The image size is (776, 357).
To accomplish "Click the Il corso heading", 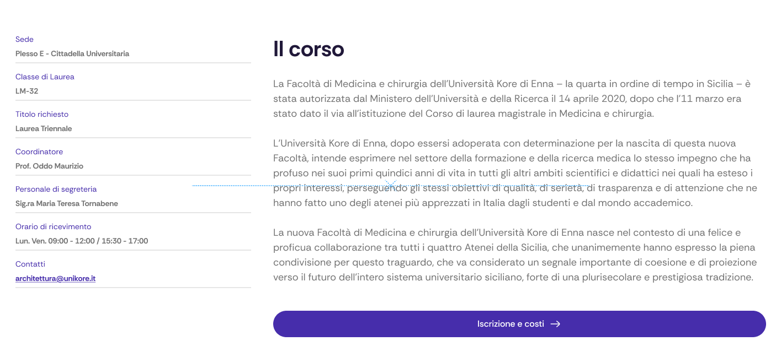I will 309,49.
